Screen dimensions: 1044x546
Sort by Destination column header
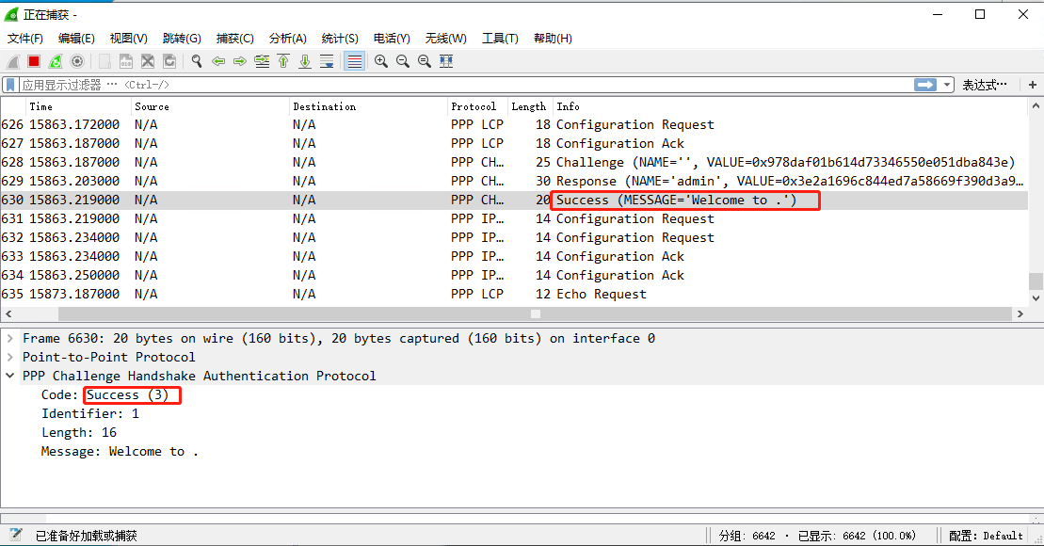[x=369, y=106]
